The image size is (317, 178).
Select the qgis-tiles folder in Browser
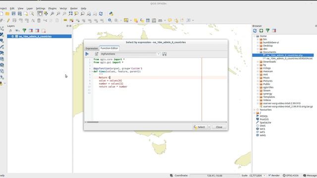point(268,88)
